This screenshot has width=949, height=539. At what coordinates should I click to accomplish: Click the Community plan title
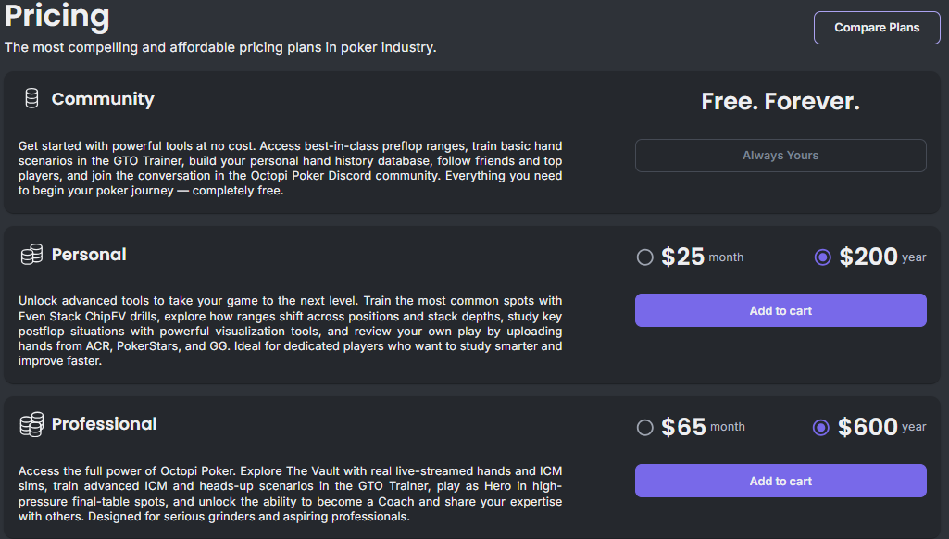point(103,99)
